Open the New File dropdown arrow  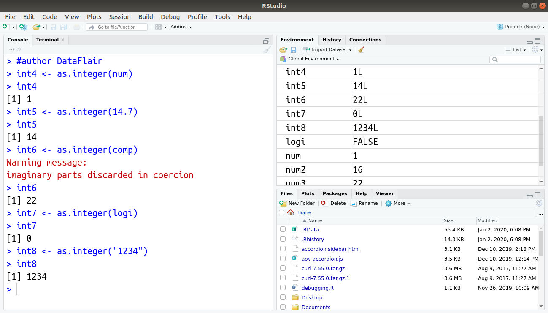13,27
